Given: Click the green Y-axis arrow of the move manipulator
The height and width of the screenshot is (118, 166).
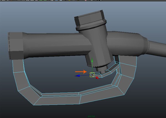Looking at the screenshot, I should tap(92, 60).
